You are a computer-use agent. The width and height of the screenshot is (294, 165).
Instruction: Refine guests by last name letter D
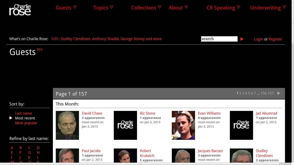(38, 148)
